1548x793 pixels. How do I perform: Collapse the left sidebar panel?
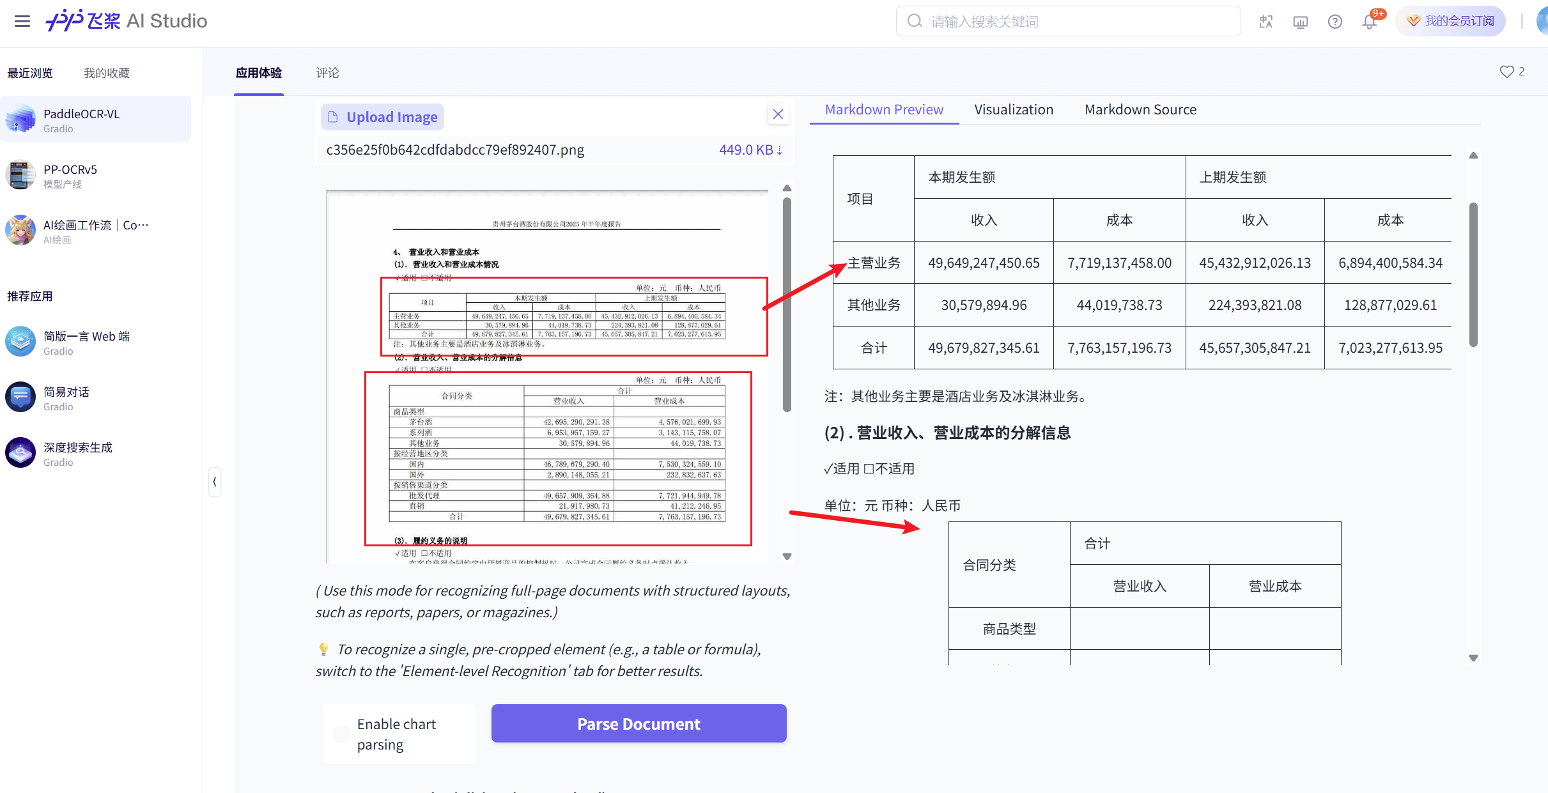(215, 482)
